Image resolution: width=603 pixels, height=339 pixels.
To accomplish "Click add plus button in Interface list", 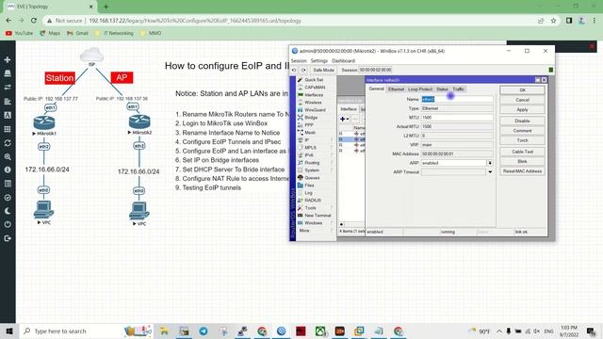I will pyautogui.click(x=343, y=119).
